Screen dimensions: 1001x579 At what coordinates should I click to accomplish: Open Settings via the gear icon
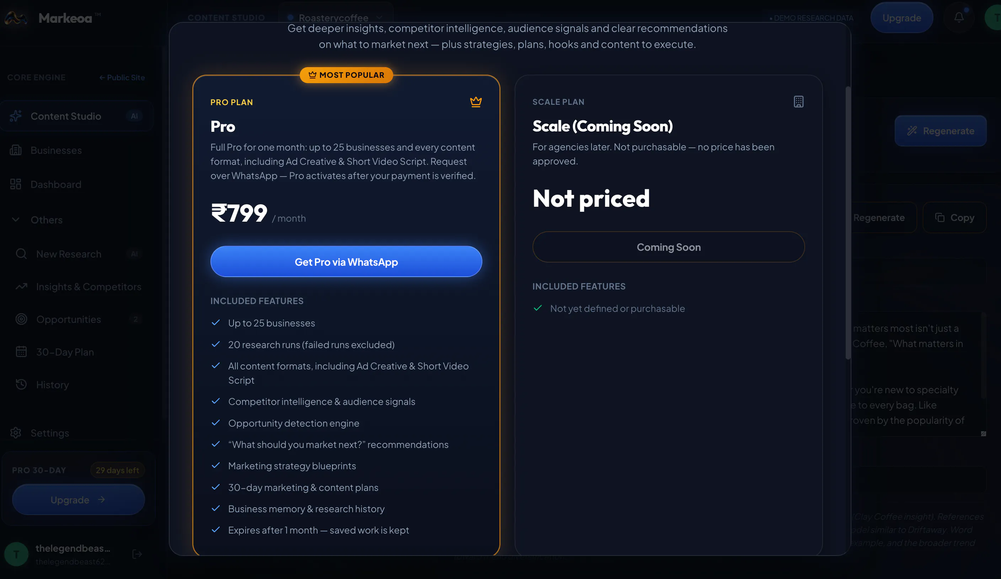coord(16,433)
